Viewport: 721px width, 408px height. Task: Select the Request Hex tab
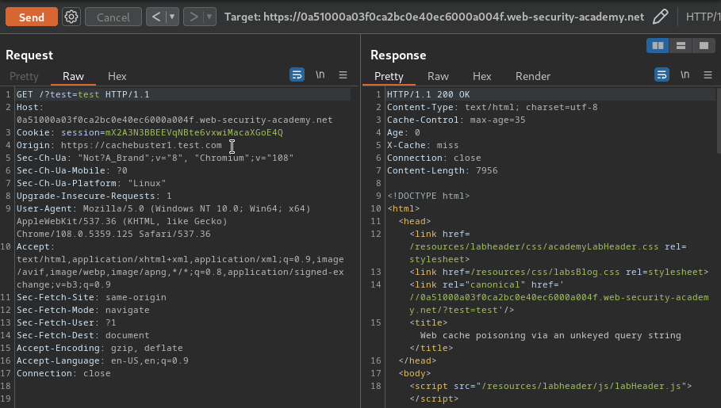pos(117,76)
